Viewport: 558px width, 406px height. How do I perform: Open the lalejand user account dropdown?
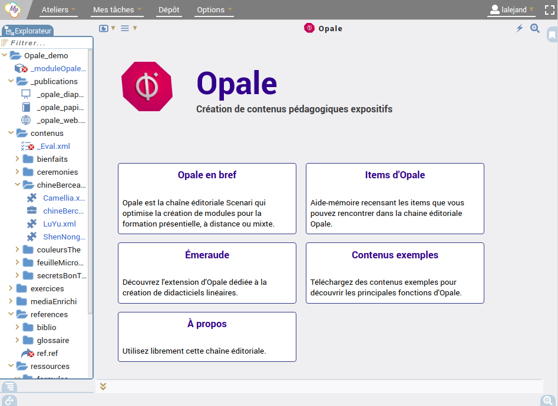[511, 10]
